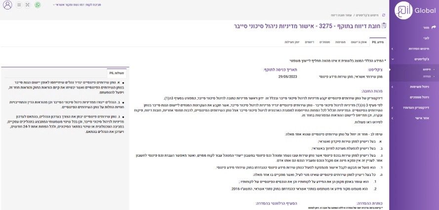Click the WhatsApp icon in the header
This screenshot has width=439, height=210.
tap(38, 5)
